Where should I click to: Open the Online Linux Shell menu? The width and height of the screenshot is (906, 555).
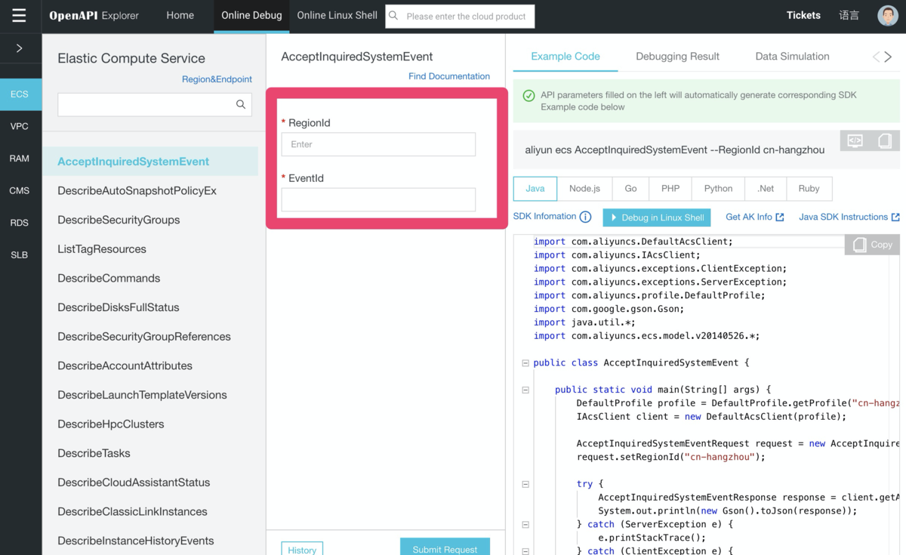337,16
